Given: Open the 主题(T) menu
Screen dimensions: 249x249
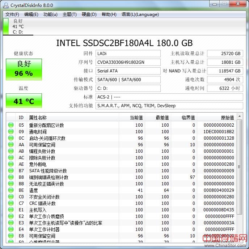Looking at the screenshot, I should click(x=69, y=14).
